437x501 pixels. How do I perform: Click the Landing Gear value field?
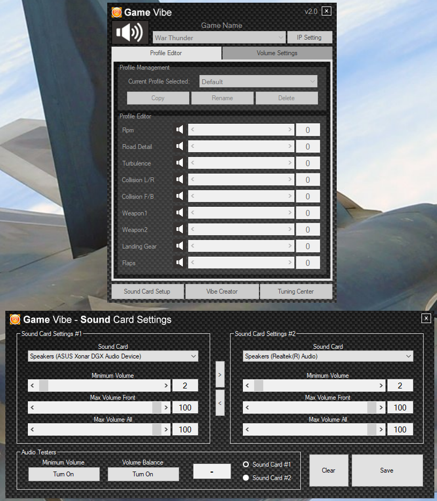308,246
